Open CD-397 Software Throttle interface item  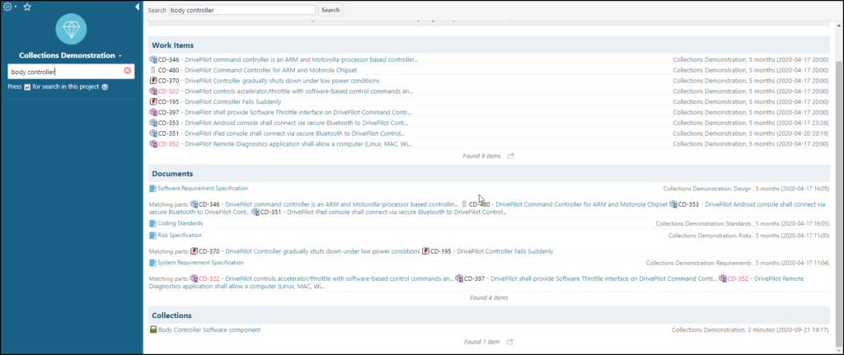[x=298, y=112]
